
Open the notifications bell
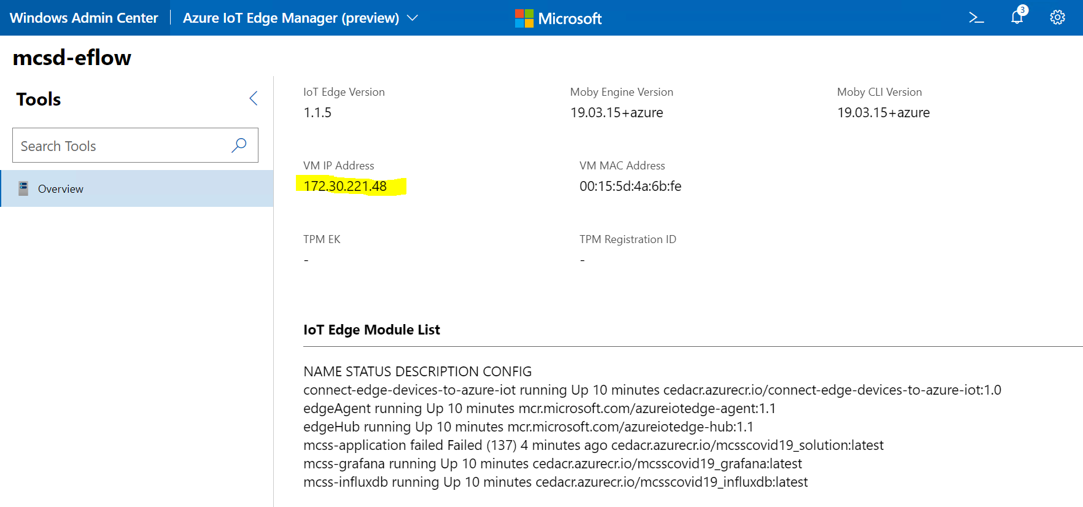point(1017,17)
